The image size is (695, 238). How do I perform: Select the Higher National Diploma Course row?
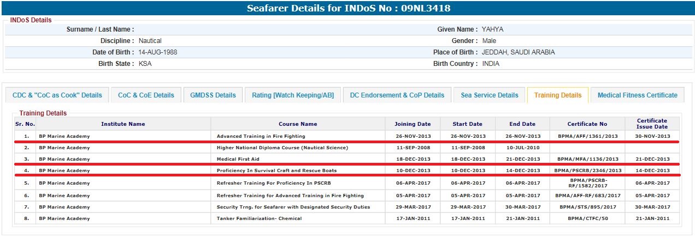pos(282,148)
